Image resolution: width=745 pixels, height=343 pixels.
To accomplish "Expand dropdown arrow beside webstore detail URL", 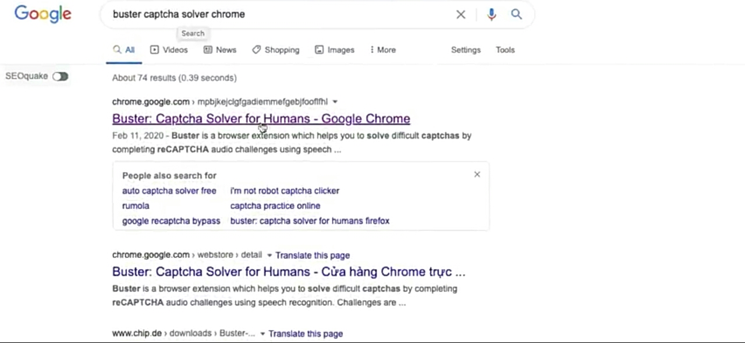I will 269,255.
